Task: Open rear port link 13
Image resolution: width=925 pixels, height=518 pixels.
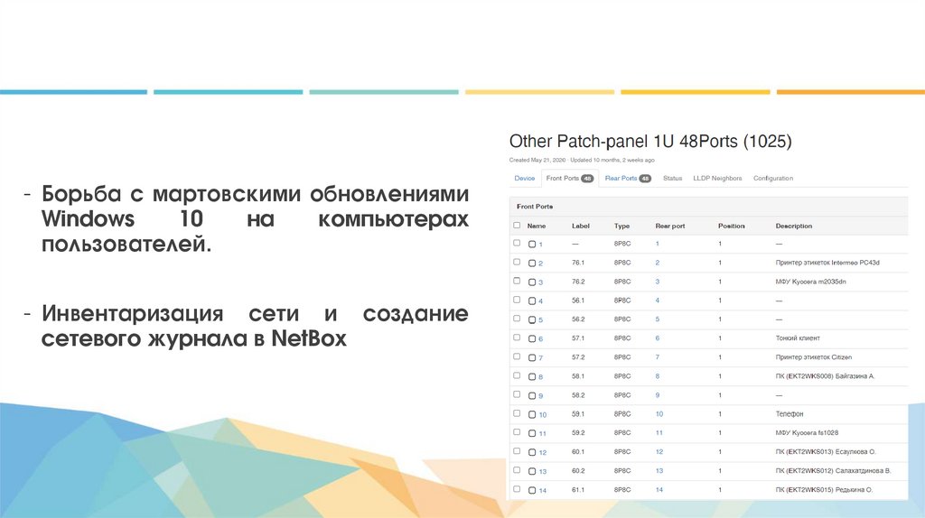Action: click(x=659, y=471)
